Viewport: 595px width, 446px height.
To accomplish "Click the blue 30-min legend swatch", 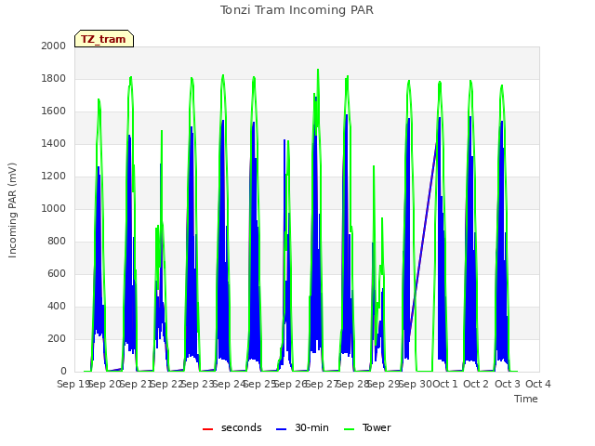I will (281, 429).
